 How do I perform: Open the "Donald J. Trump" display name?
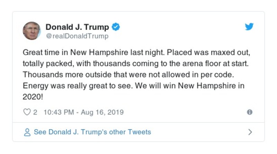77,27
